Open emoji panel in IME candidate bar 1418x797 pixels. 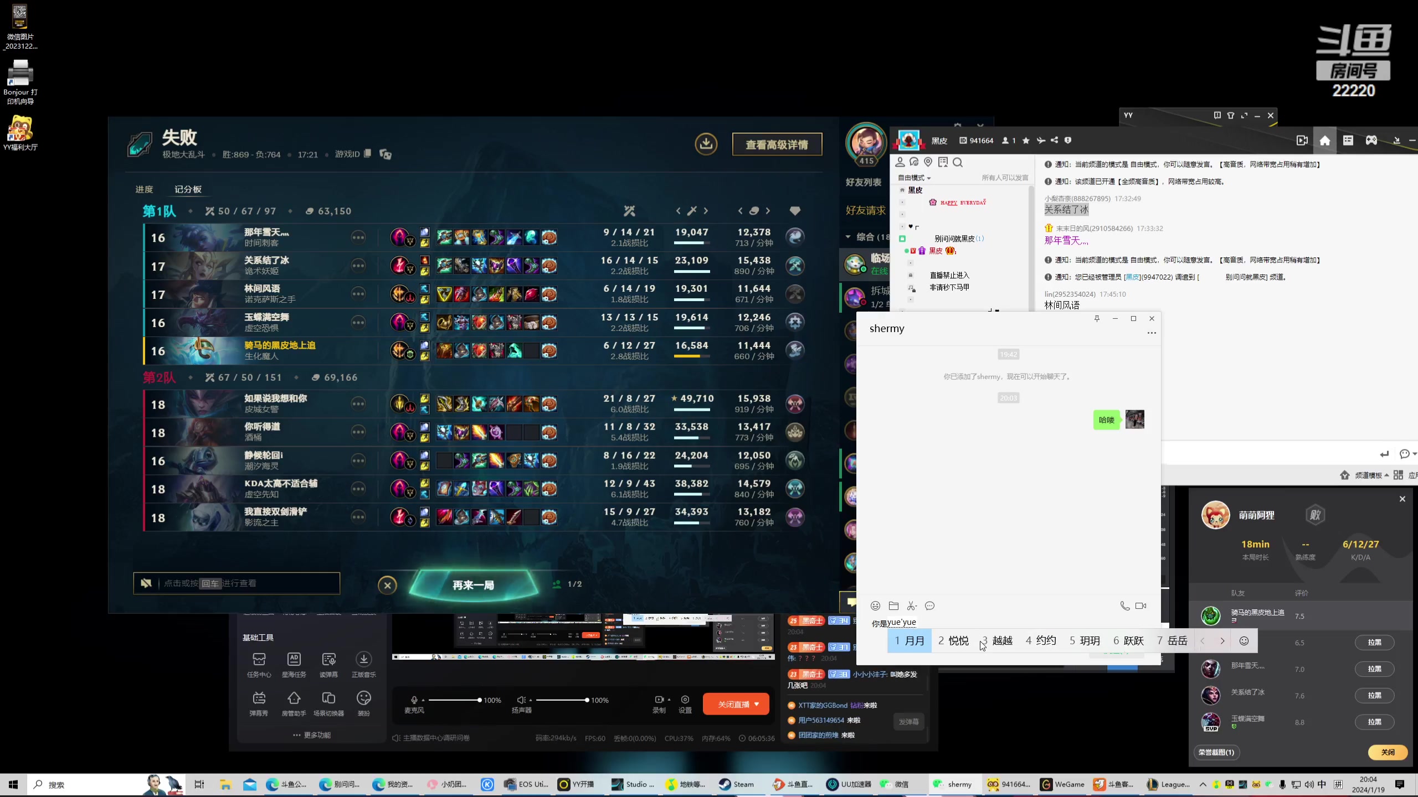click(1244, 640)
